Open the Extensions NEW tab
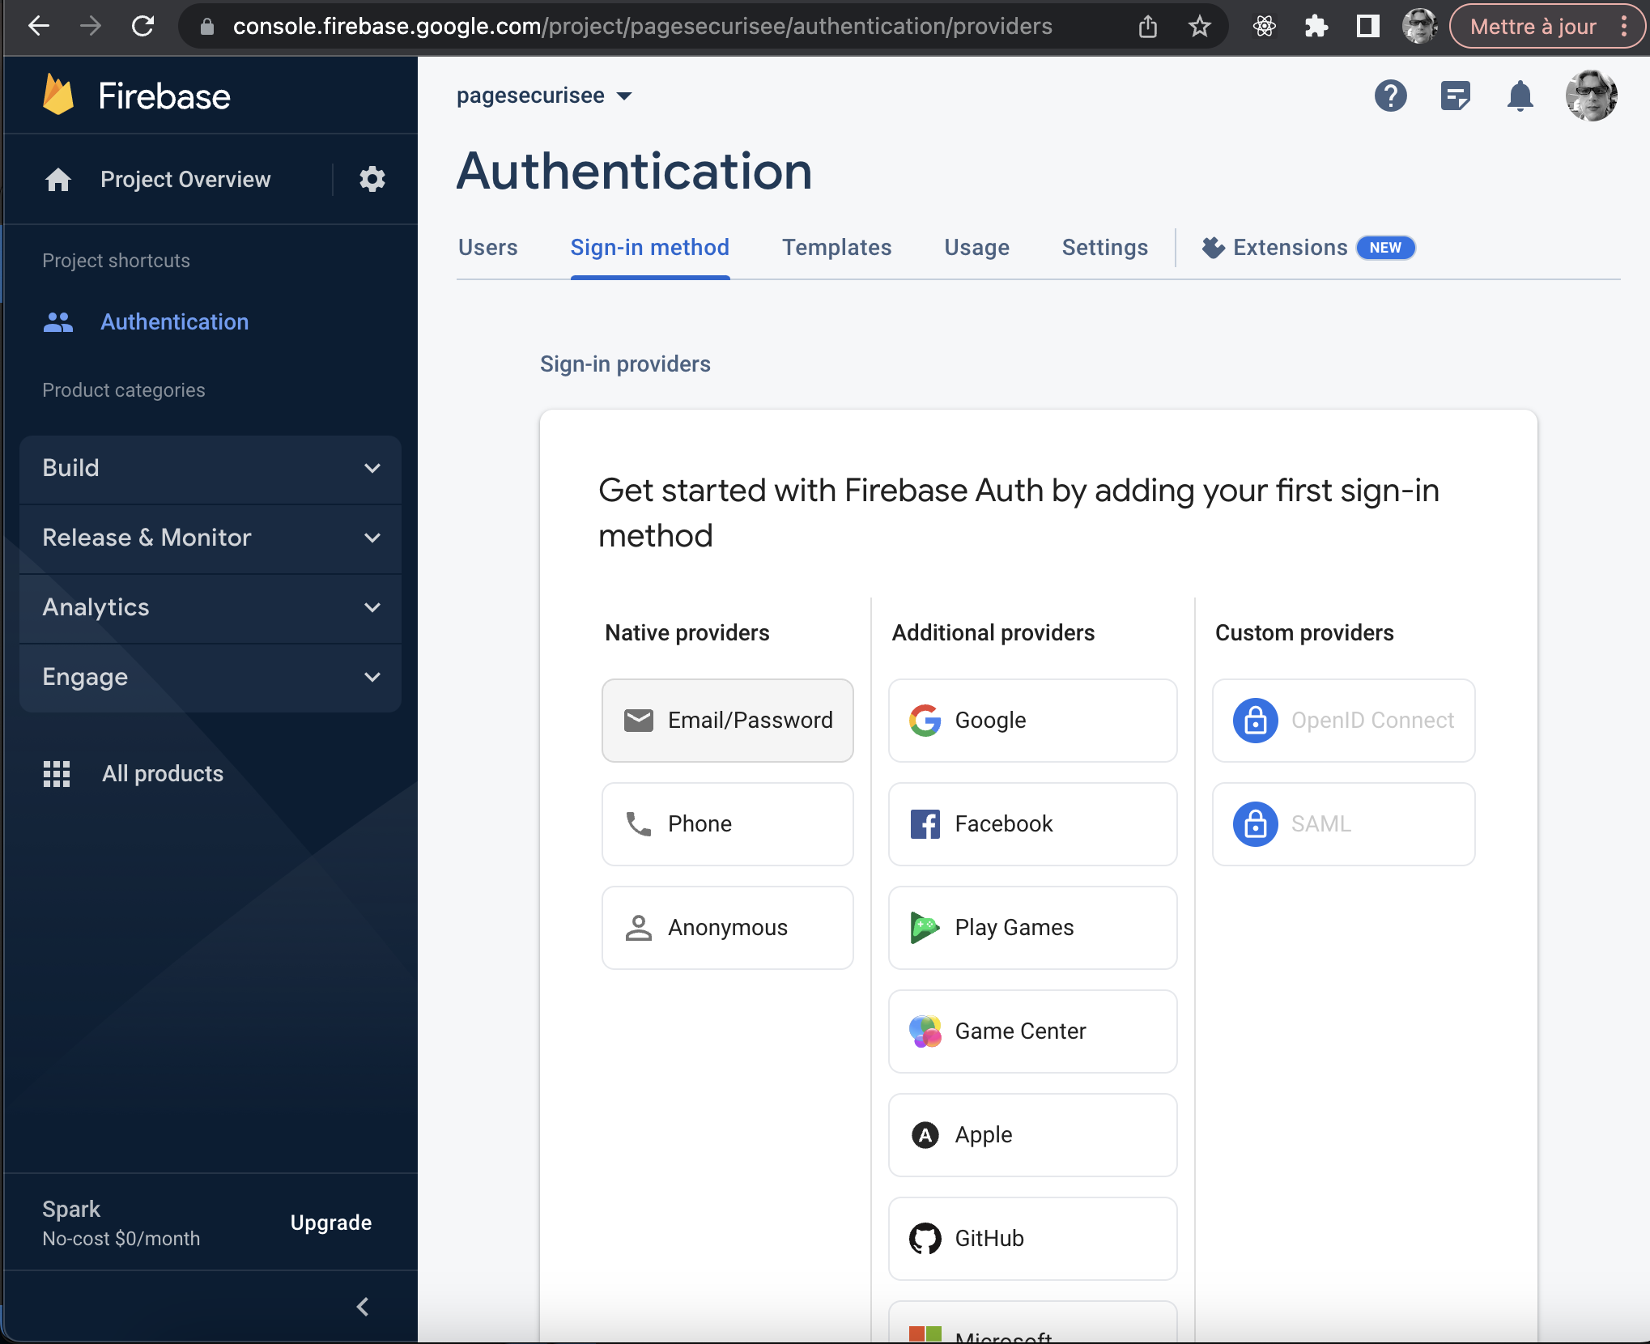The width and height of the screenshot is (1650, 1344). 1308,247
